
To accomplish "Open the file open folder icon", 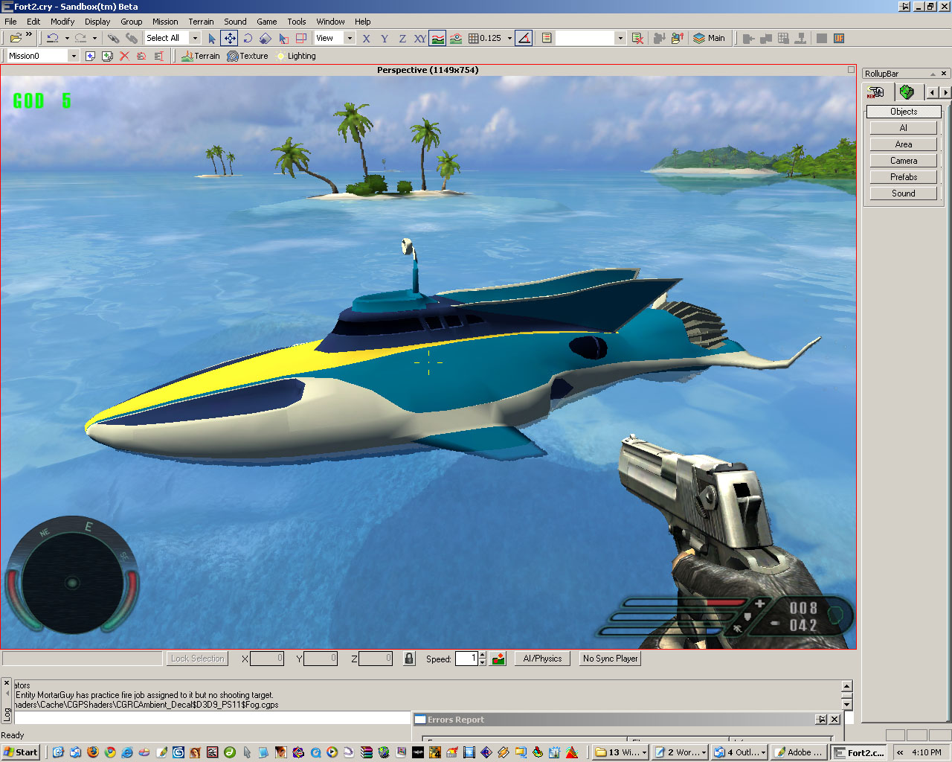I will 15,38.
